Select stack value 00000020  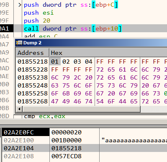pyautogui.click(x=67, y=132)
